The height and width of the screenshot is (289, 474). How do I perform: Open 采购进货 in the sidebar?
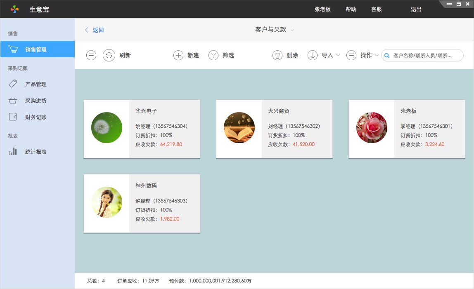pyautogui.click(x=36, y=101)
